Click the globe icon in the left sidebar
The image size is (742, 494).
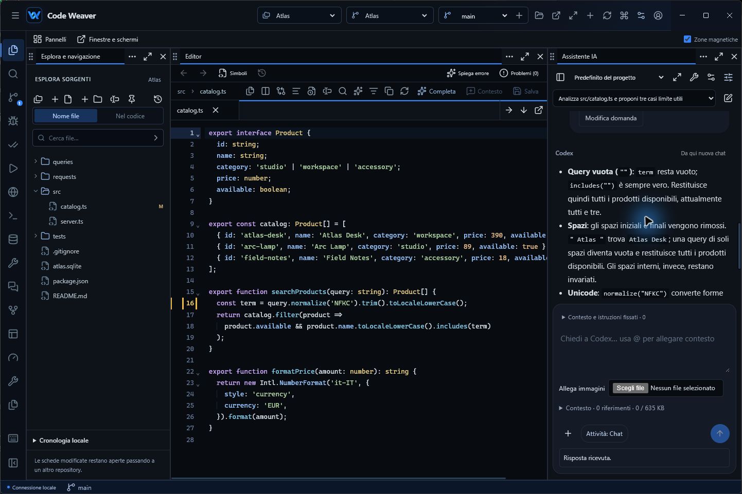tap(13, 192)
